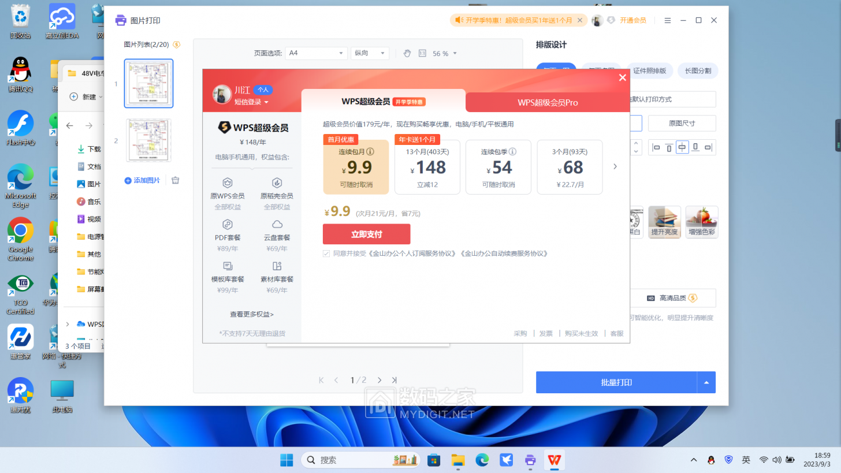This screenshot has height=473, width=841.
Task: Click 购买未生效 link
Action: coord(581,333)
